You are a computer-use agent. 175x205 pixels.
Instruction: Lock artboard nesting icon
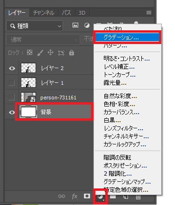point(61,53)
